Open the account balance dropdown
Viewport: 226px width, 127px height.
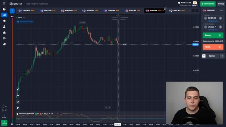tap(184, 4)
